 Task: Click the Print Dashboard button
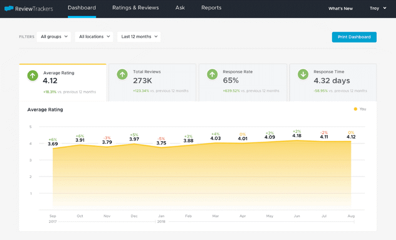point(354,37)
